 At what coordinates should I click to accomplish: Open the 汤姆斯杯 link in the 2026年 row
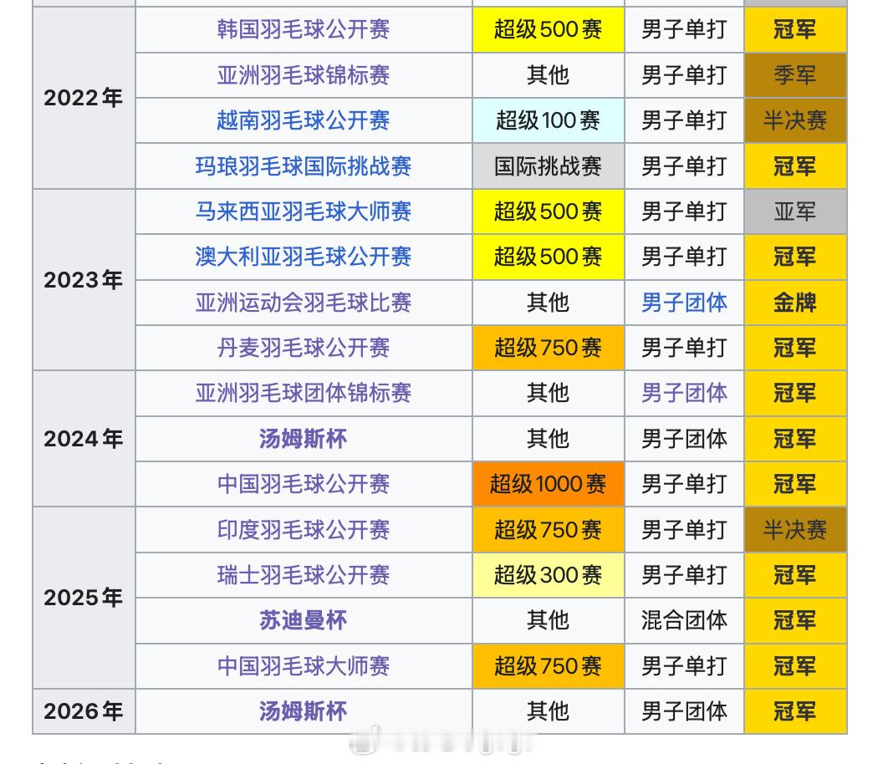tap(303, 711)
